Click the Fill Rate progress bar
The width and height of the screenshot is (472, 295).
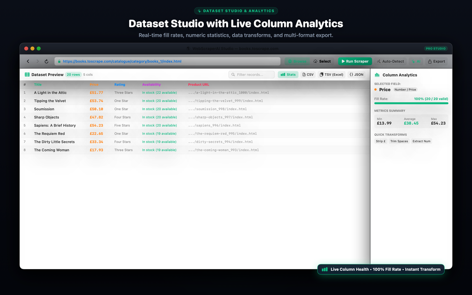(x=411, y=103)
